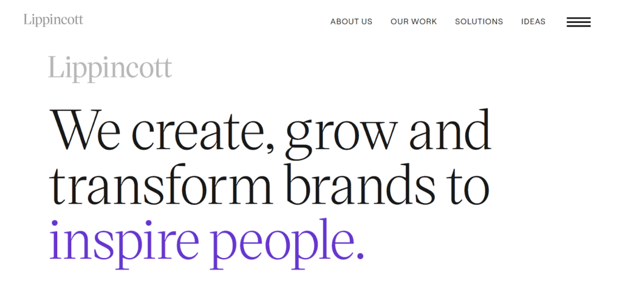Open the Ideas navigation link

[x=533, y=22]
